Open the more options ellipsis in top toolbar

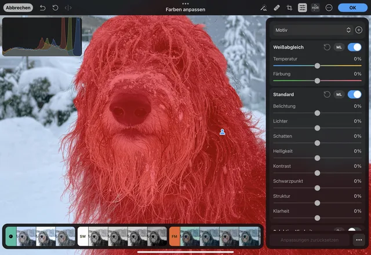pos(329,8)
